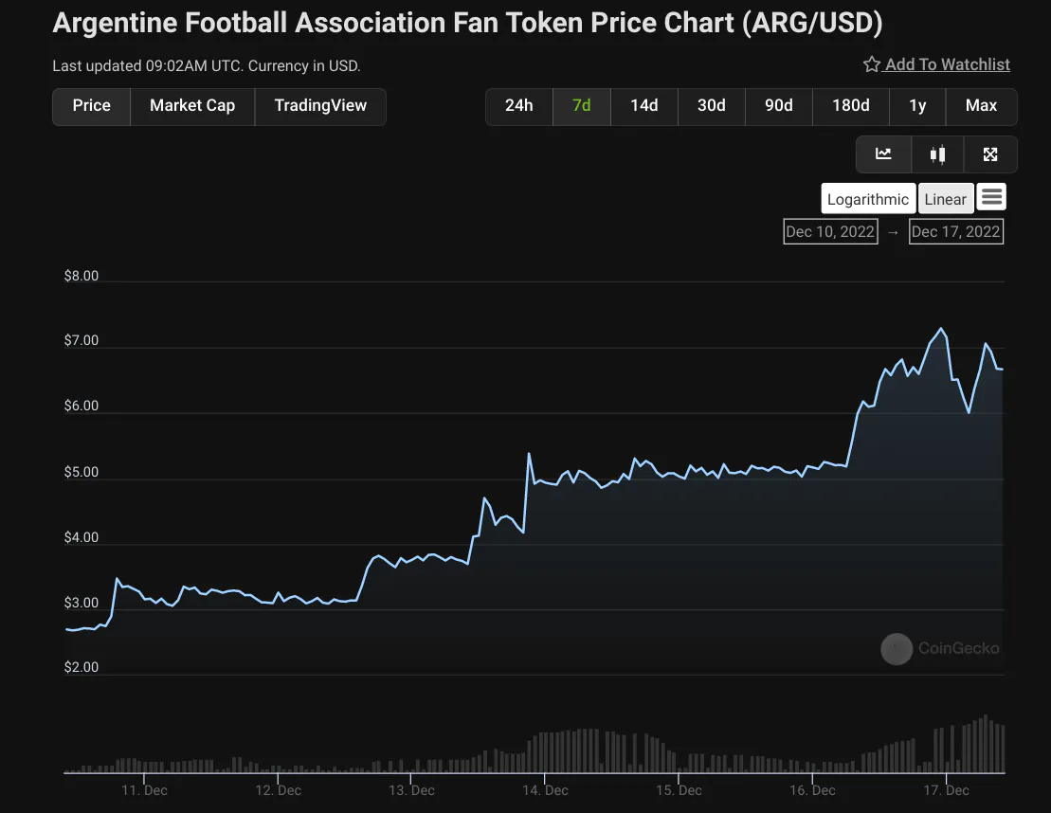Screen dimensions: 1051x813
Task: Switch to candlestick chart icon
Action: coord(937,154)
